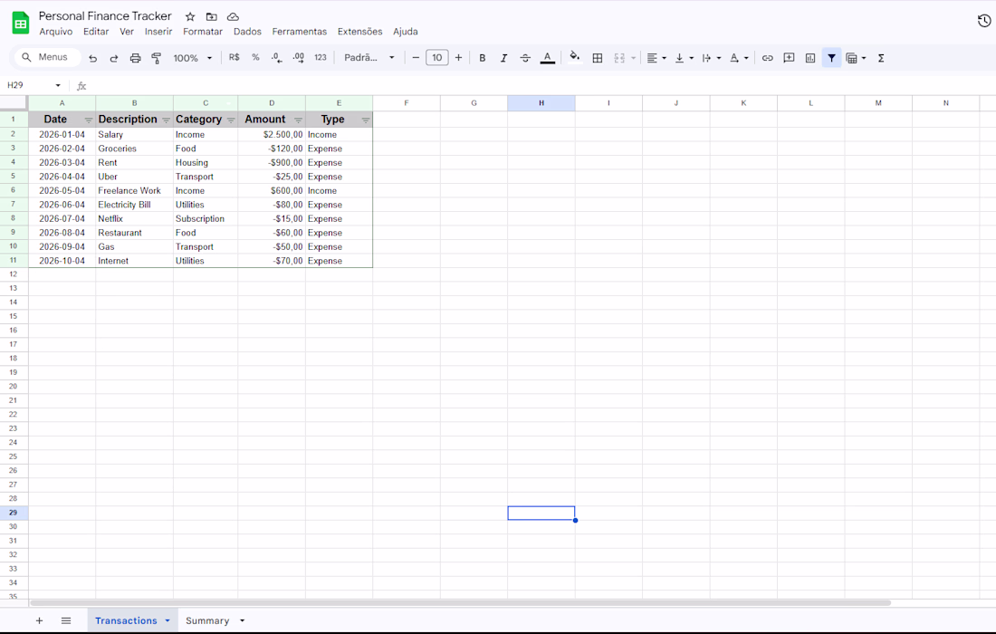Open horizontal align dropdown
Viewport: 996px width, 634px height.
[x=656, y=58]
